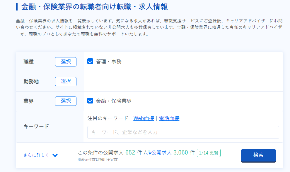Open the 非公開求人 link
The image size is (290, 172).
pyautogui.click(x=159, y=153)
